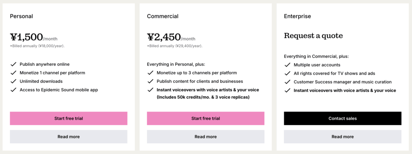Image resolution: width=412 pixels, height=154 pixels.
Task: Click the Commercial plan Start free trial button
Action: point(206,118)
